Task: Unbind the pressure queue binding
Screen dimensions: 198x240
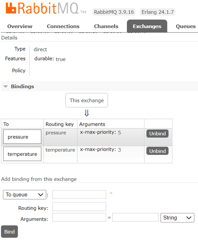Action: (x=157, y=133)
